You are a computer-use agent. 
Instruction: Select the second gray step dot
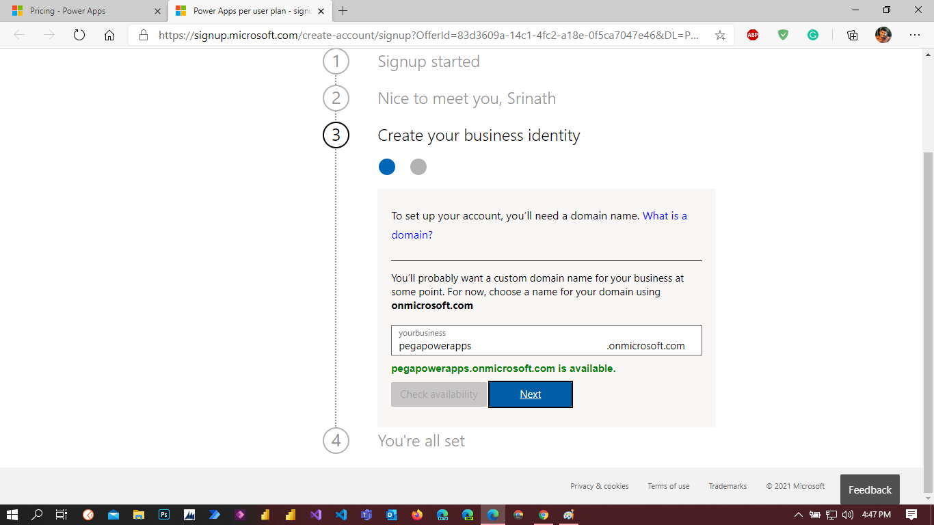coord(418,167)
